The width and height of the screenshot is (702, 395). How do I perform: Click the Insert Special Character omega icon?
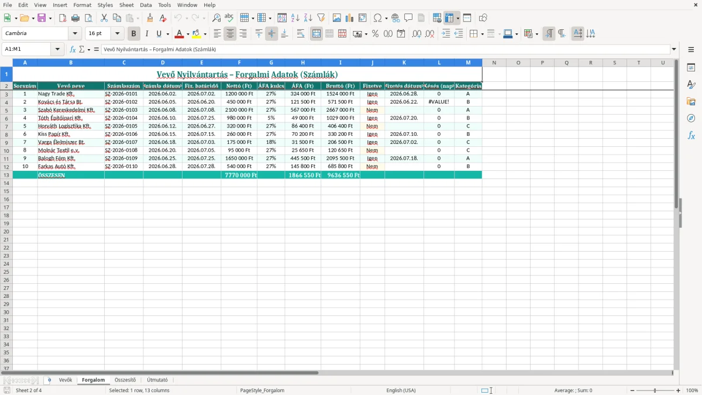click(378, 18)
